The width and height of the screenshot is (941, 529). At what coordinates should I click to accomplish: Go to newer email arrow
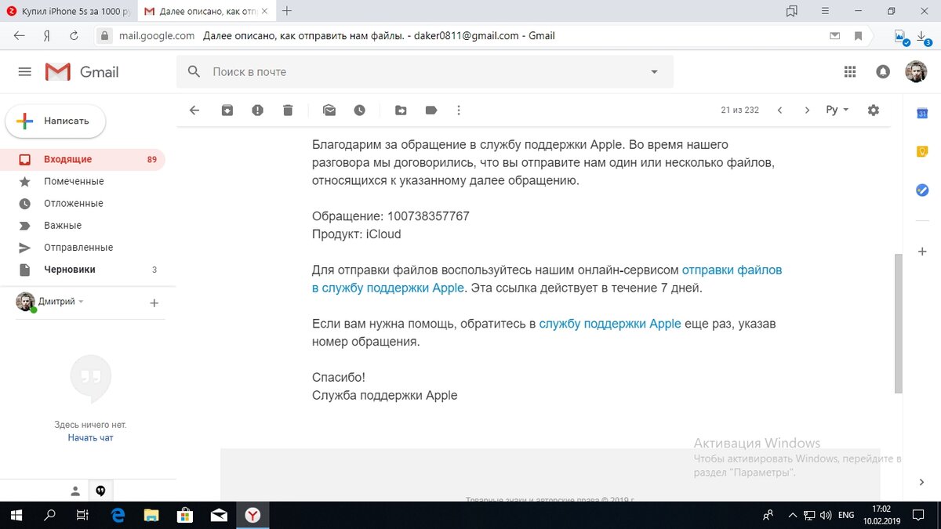click(779, 111)
